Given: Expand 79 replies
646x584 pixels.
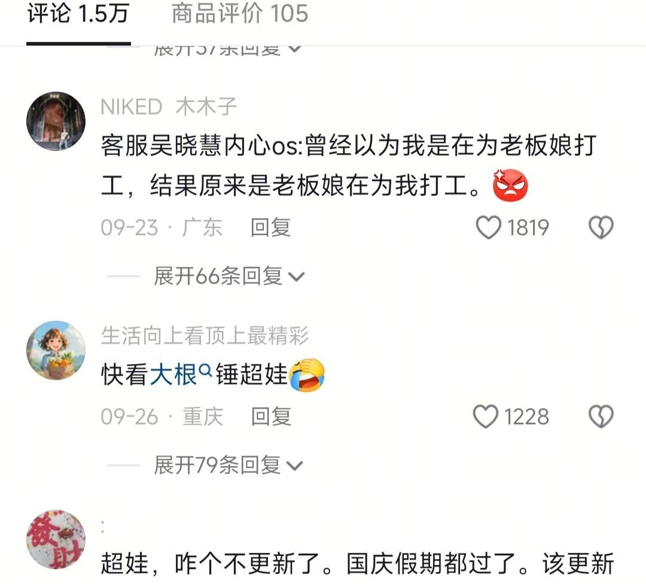Looking at the screenshot, I should click(228, 465).
